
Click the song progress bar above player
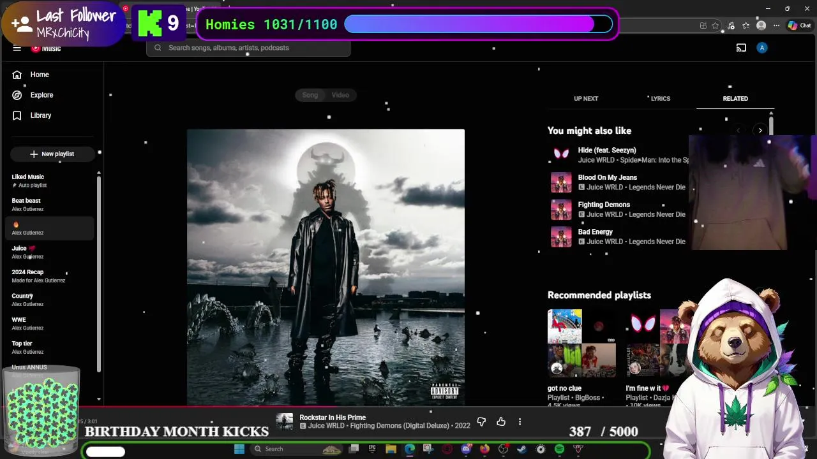[x=408, y=405]
